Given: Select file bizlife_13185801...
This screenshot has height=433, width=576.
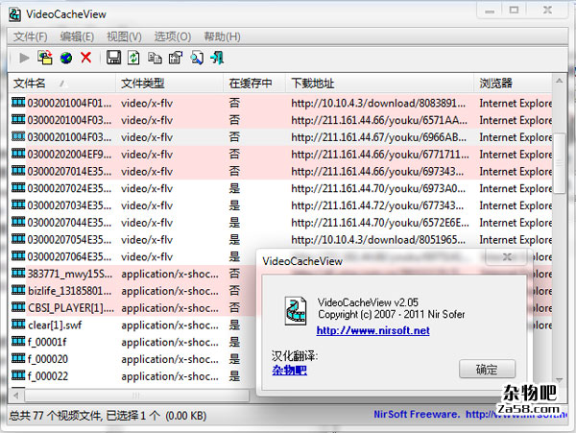Looking at the screenshot, I should (70, 291).
